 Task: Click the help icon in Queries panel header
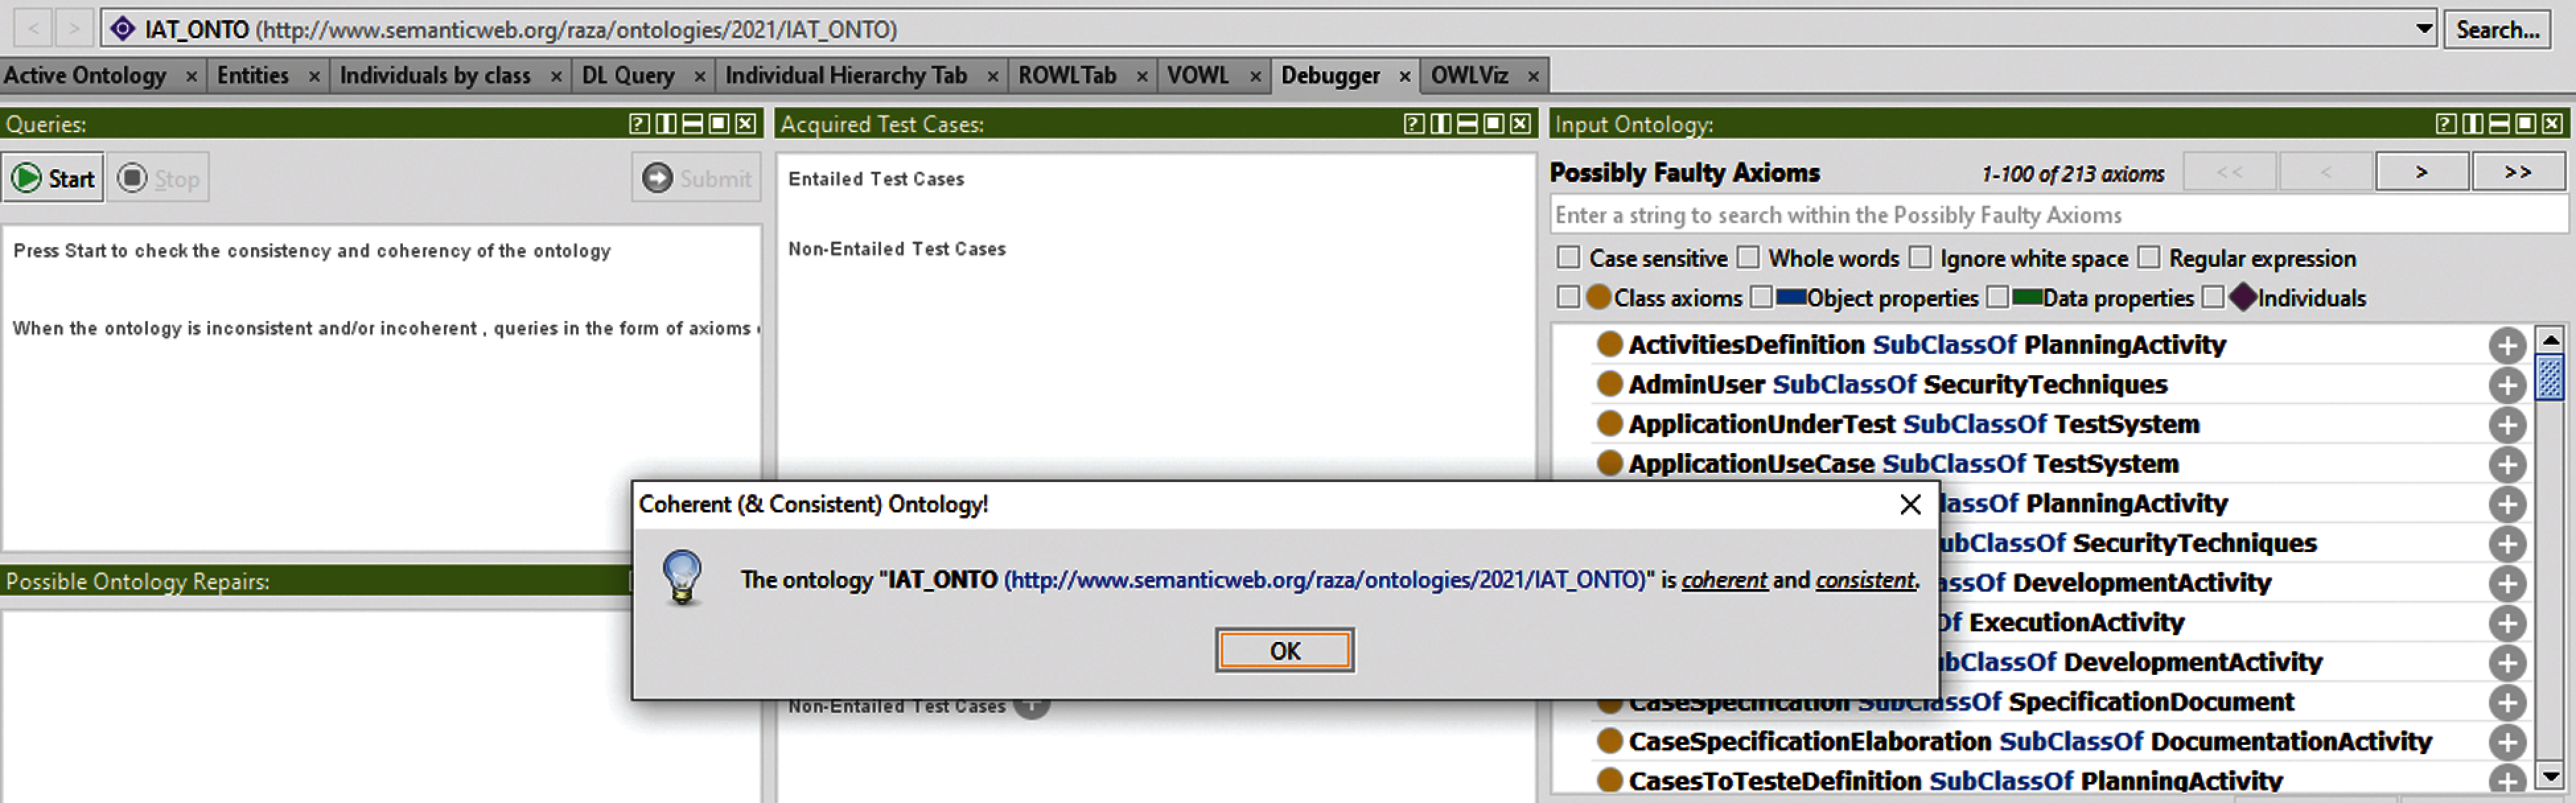(639, 124)
